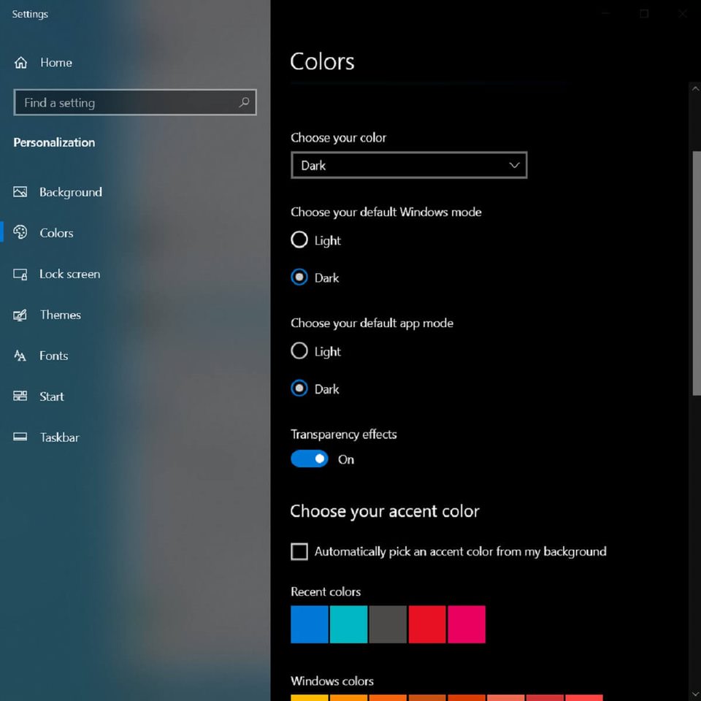Choose the teal recent color swatch
This screenshot has width=701, height=701.
pos(348,624)
